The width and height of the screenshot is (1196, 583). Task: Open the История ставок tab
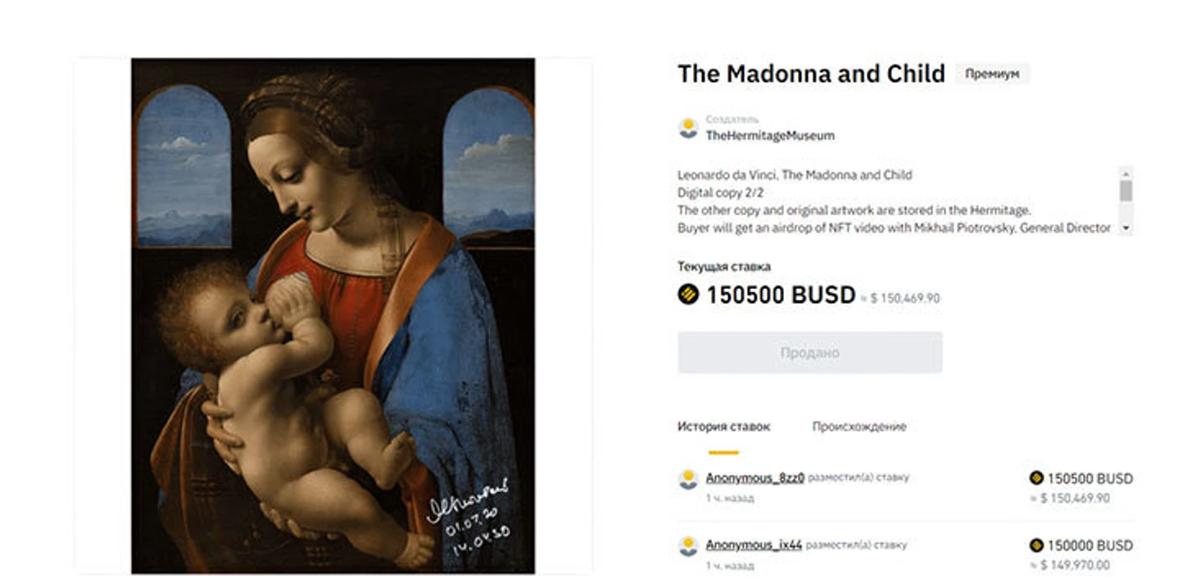723,427
